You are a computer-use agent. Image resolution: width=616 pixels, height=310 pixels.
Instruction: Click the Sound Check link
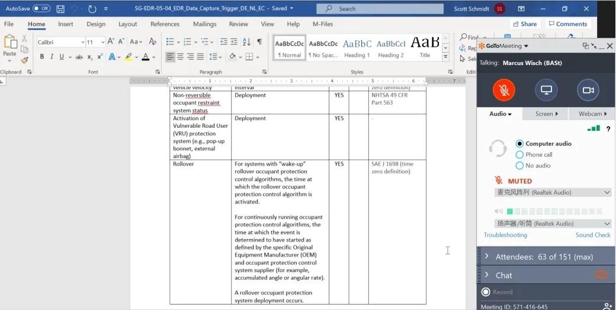click(x=593, y=235)
